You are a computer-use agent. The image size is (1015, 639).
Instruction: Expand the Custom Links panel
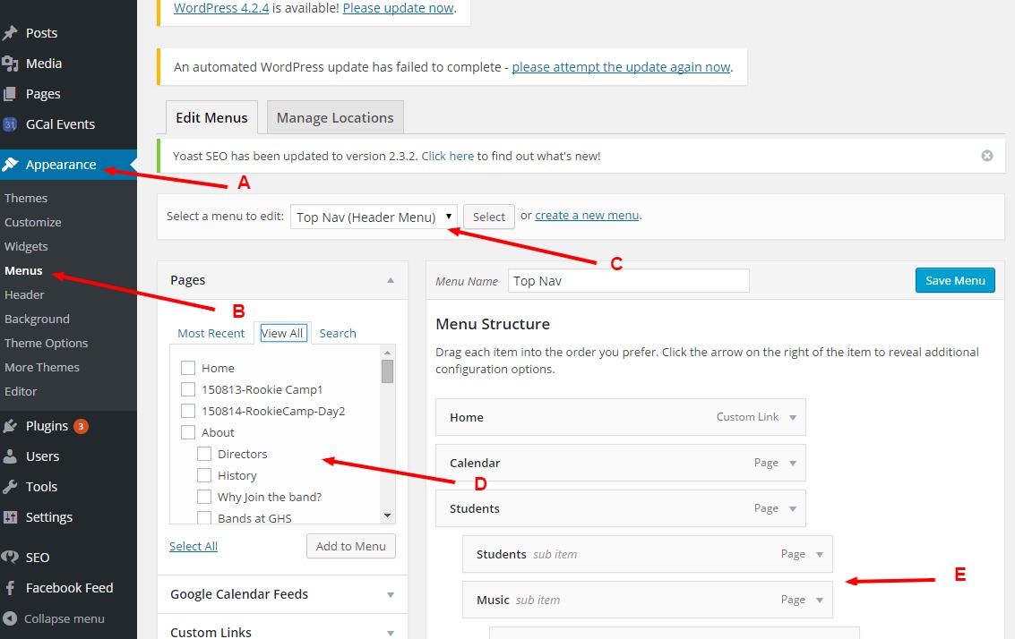[x=391, y=633]
